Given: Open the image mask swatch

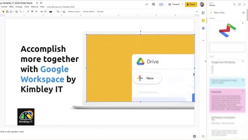Looking at the screenshot, I should [51, 12].
